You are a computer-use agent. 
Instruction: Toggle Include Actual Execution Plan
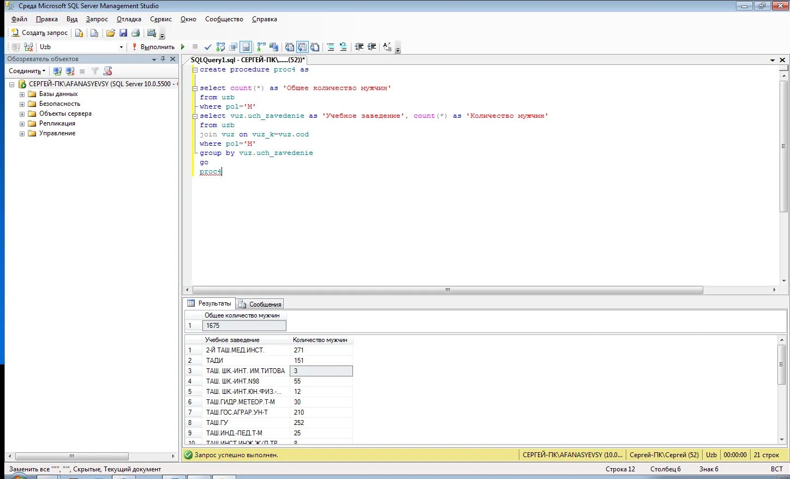[261, 47]
